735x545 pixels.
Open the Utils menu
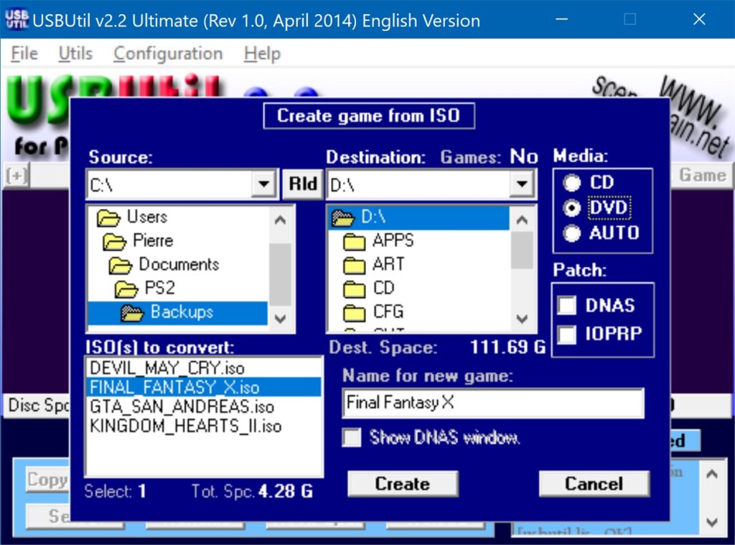75,53
